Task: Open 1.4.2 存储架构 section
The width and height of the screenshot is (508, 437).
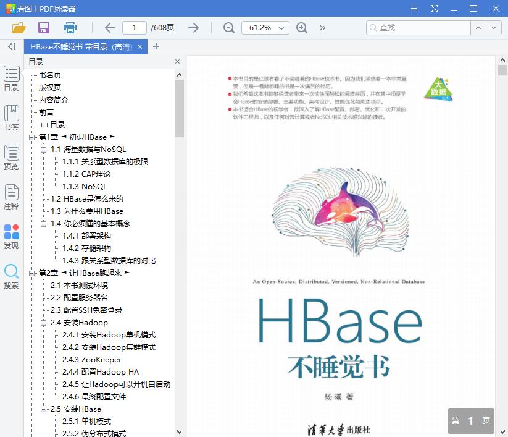Action: 86,248
